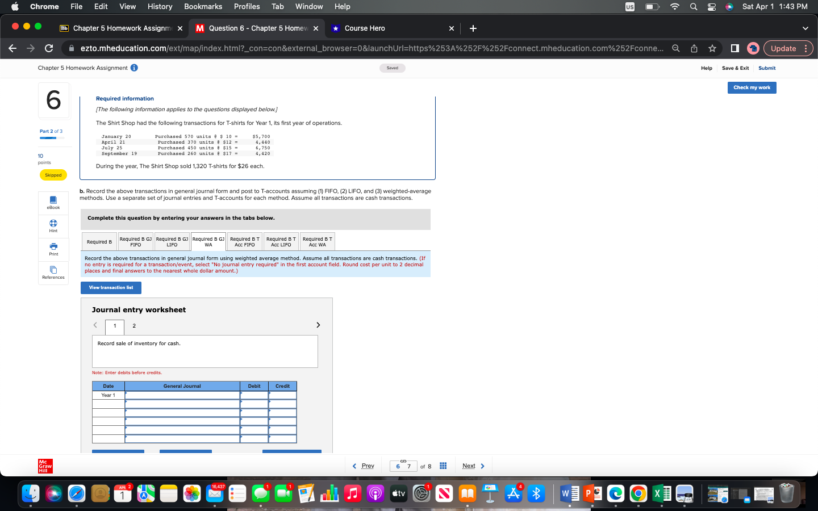The width and height of the screenshot is (818, 511).
Task: Click View transaction list button
Action: click(x=111, y=288)
